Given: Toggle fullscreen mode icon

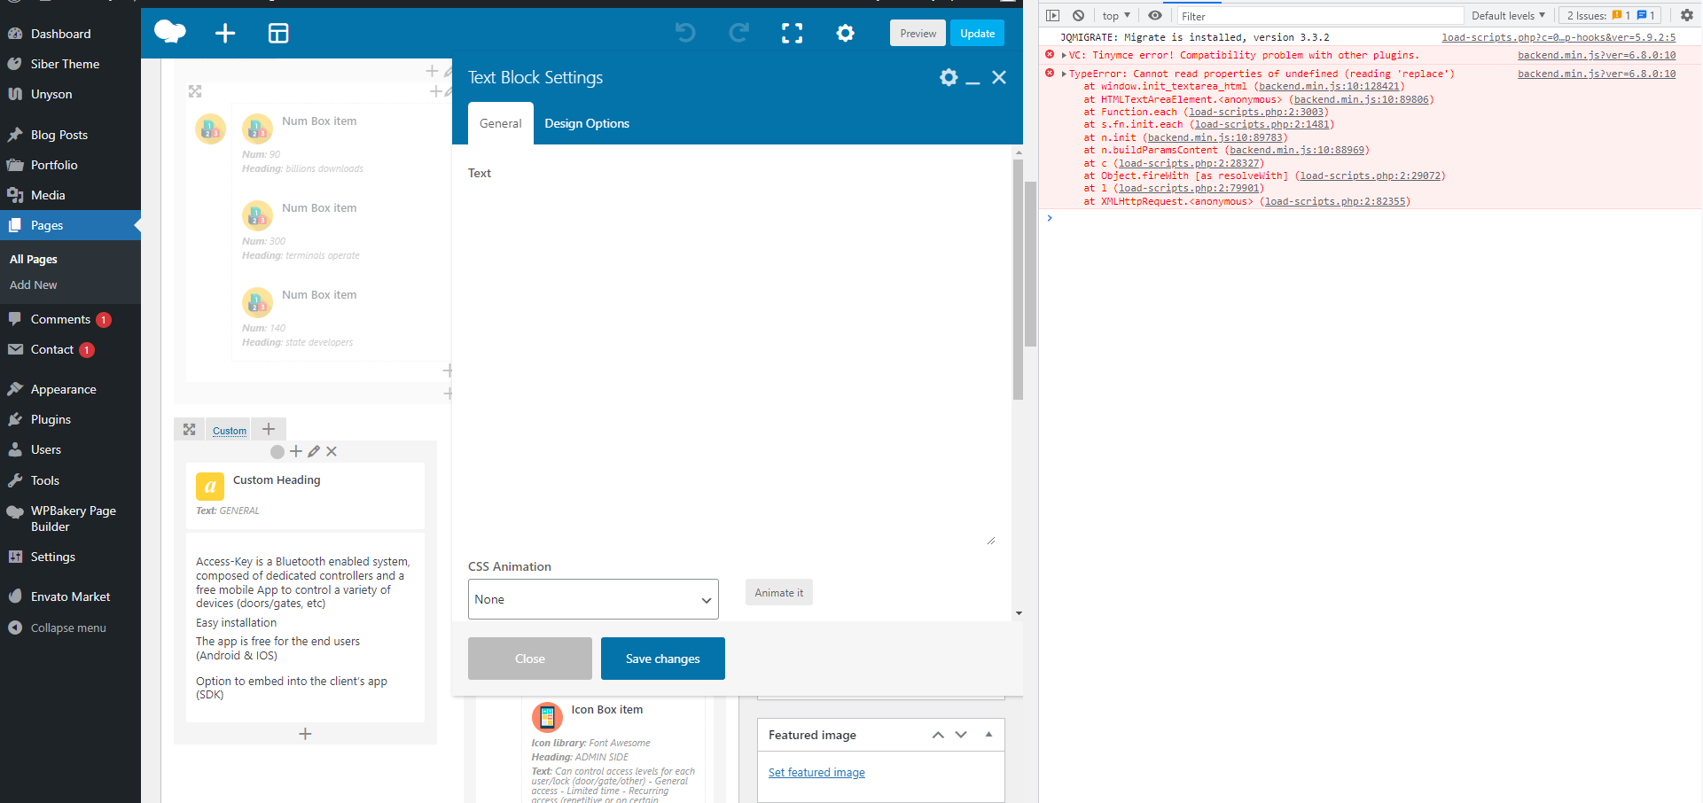Looking at the screenshot, I should tap(792, 33).
